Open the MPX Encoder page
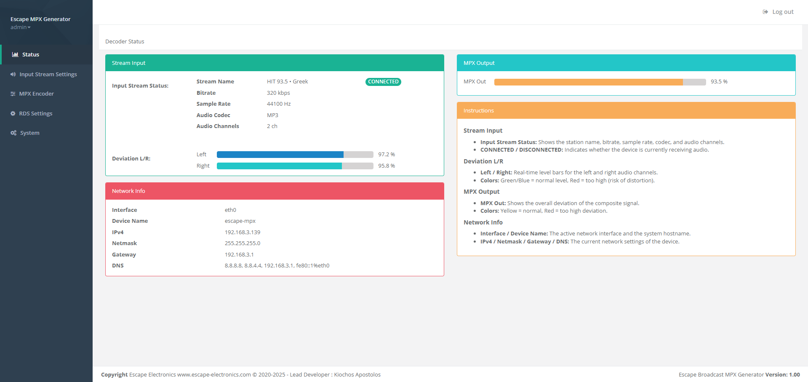This screenshot has height=382, width=808. (36, 94)
